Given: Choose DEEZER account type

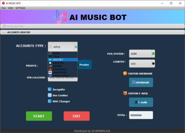Looking at the screenshot, I should click(63, 66).
